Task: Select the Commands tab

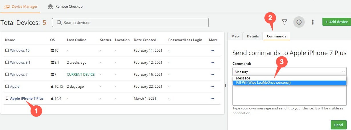Action: [276, 36]
